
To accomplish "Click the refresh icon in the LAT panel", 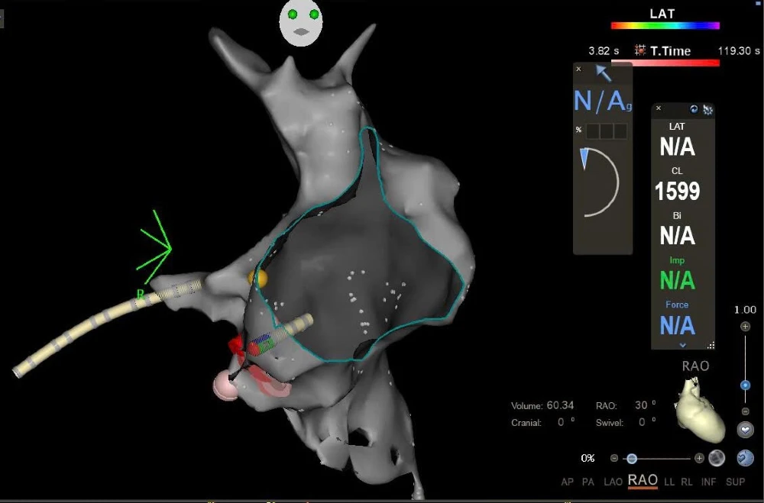I will (x=694, y=109).
